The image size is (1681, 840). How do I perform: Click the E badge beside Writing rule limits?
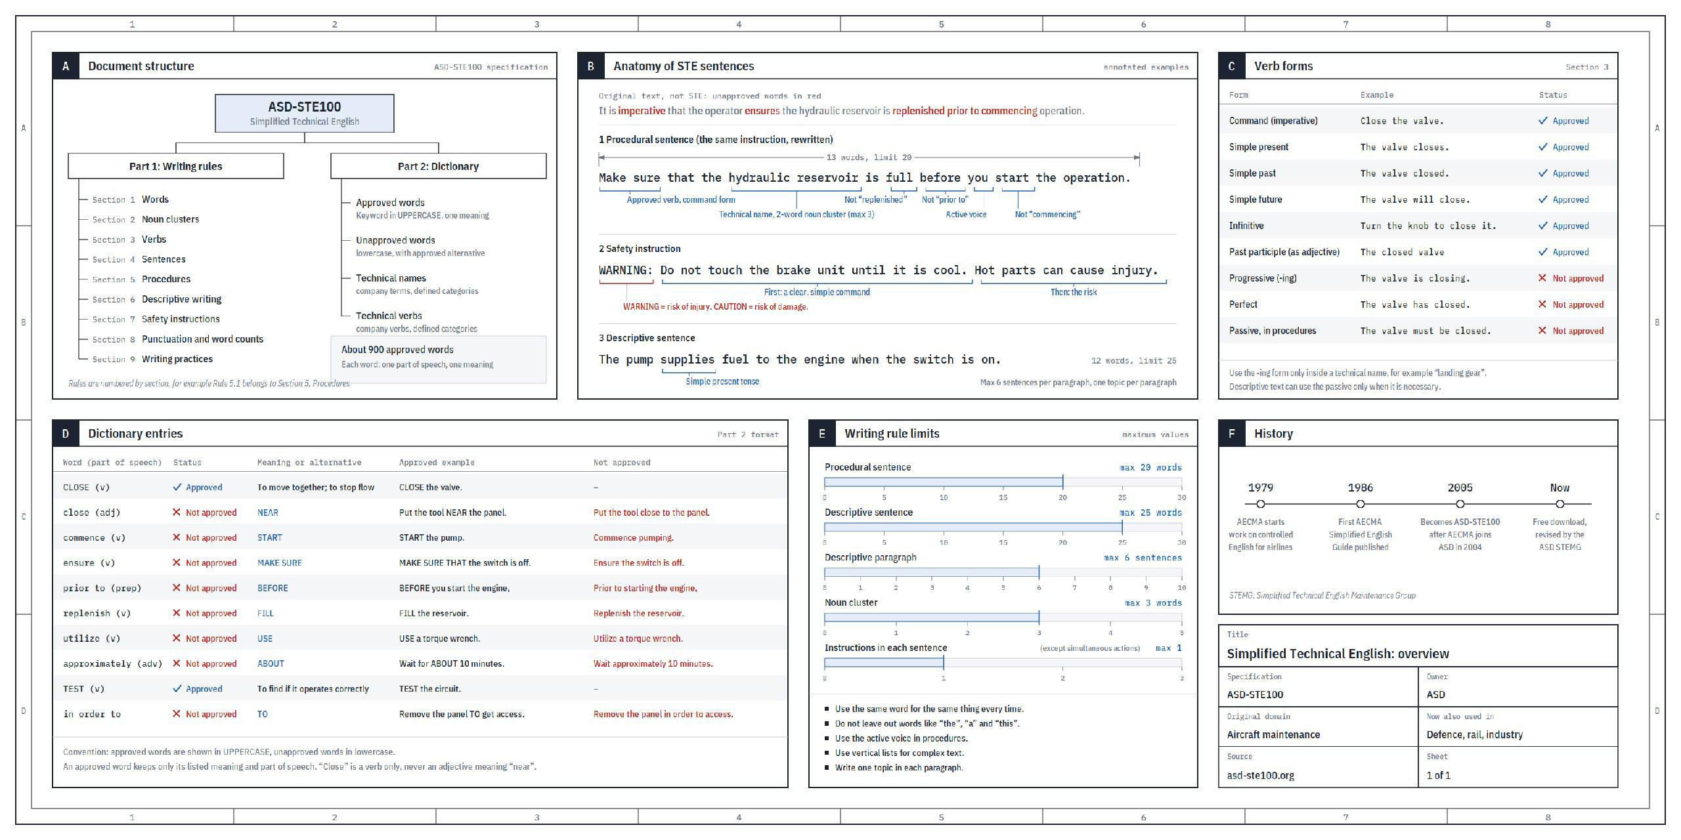pos(822,434)
